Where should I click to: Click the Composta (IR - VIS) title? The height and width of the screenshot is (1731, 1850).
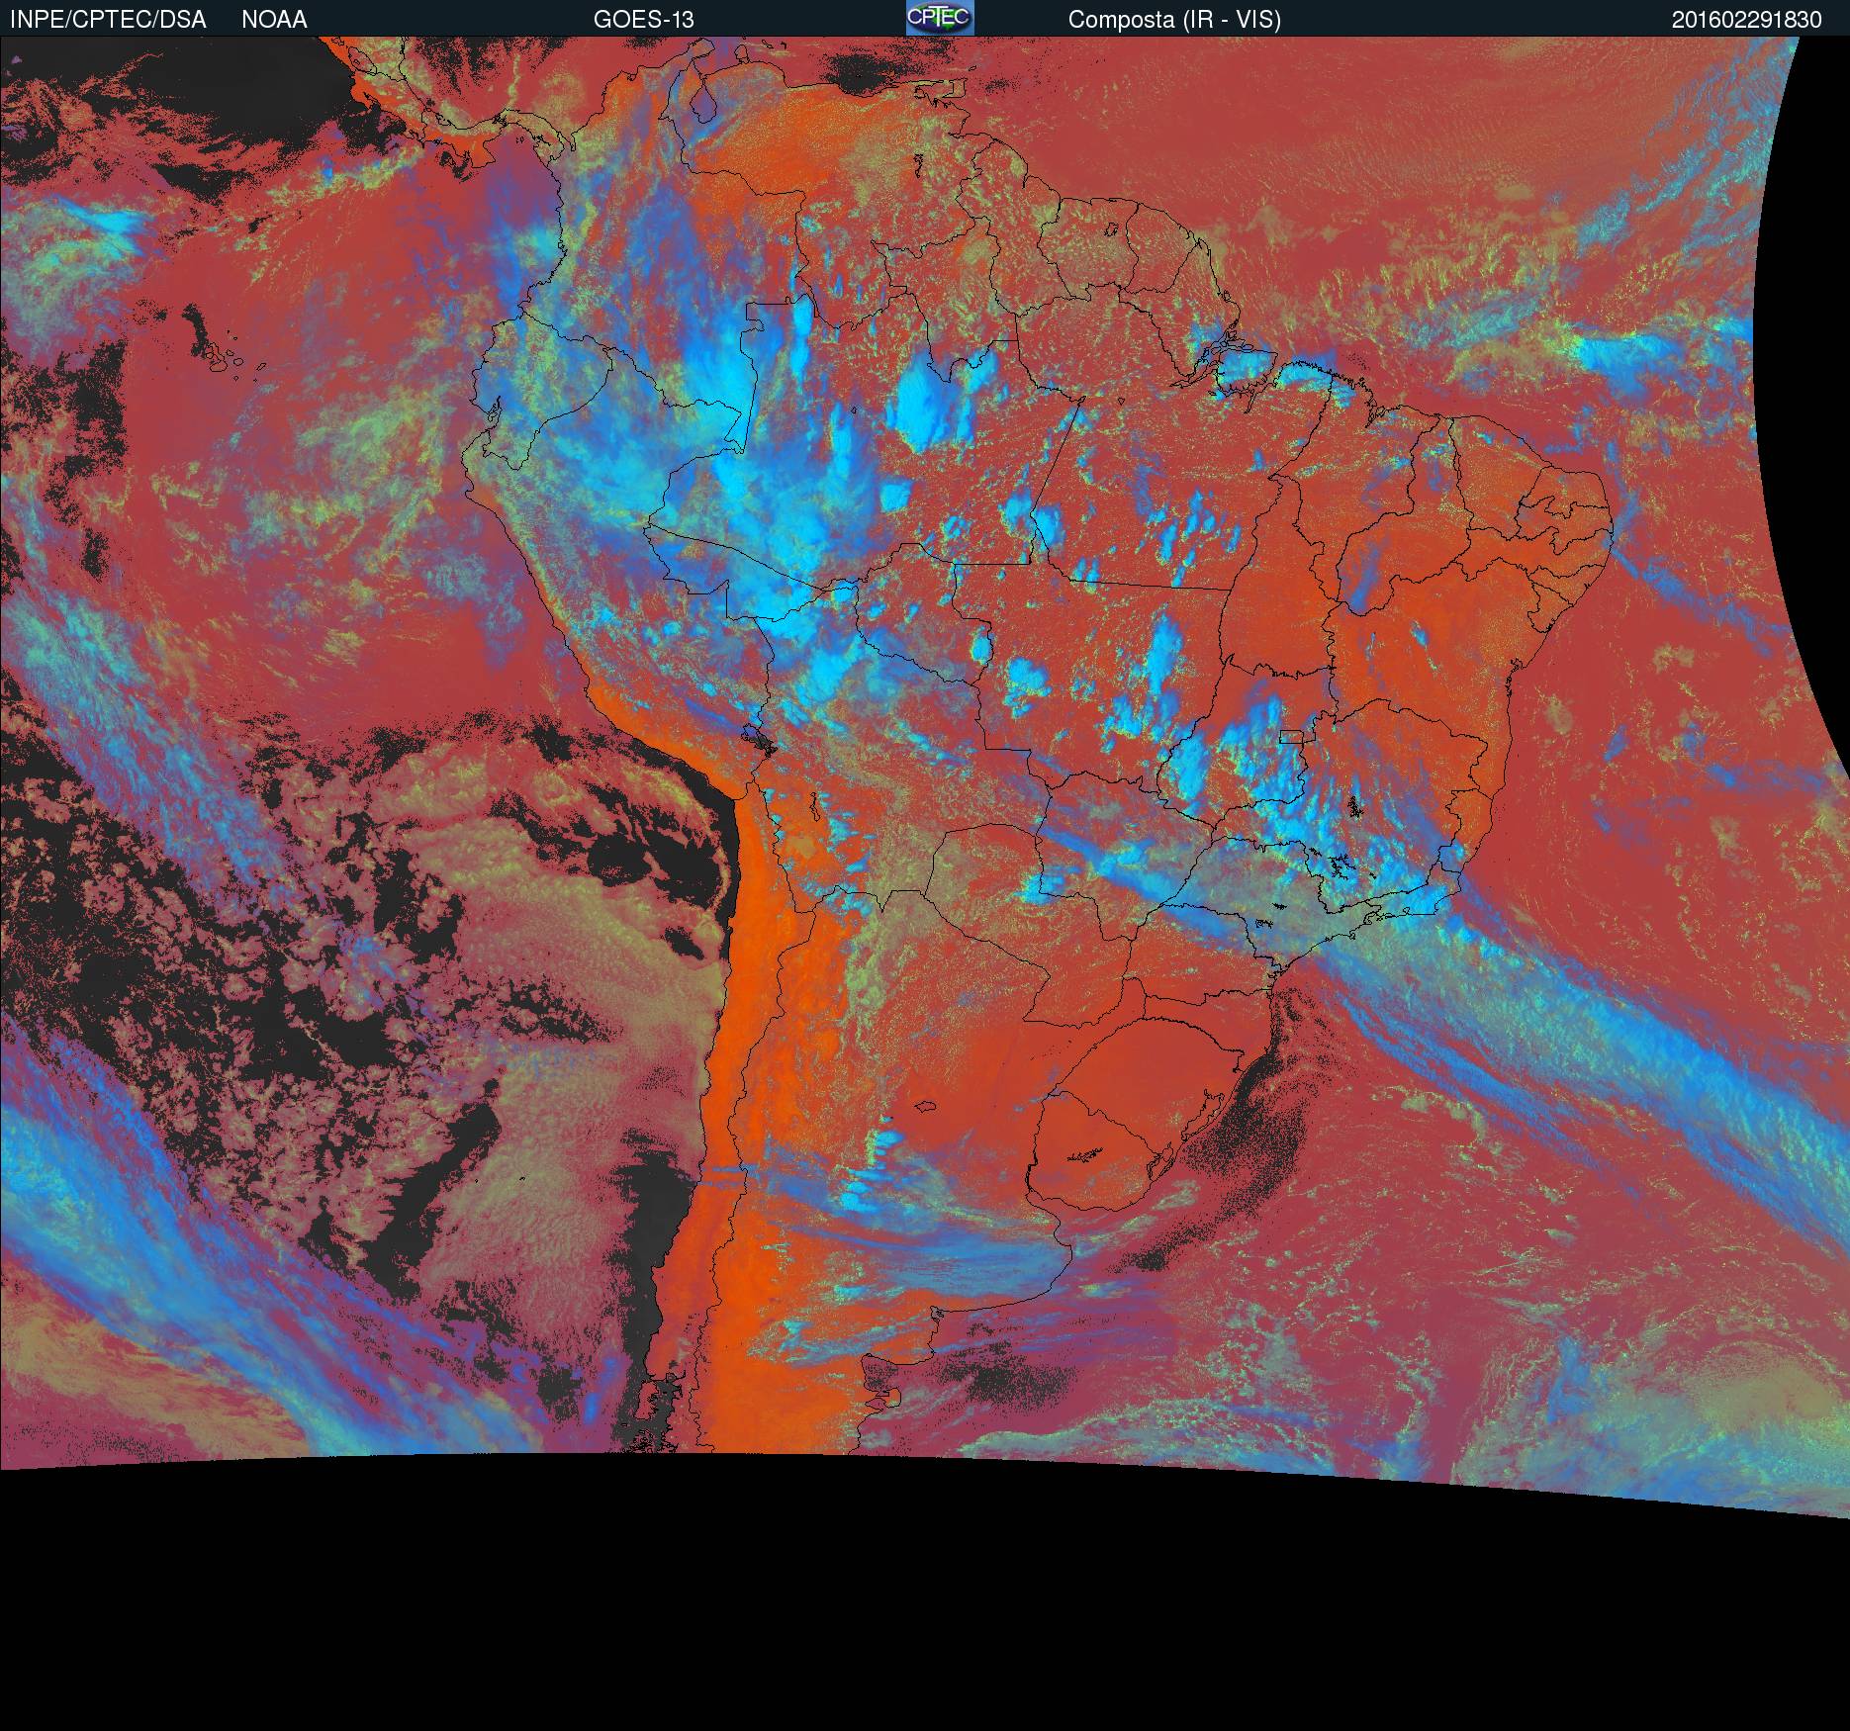tap(1174, 20)
